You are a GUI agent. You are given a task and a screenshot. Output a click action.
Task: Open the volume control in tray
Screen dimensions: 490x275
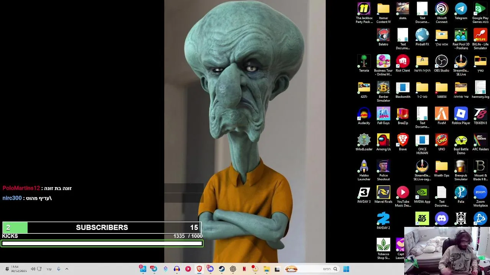point(33,269)
